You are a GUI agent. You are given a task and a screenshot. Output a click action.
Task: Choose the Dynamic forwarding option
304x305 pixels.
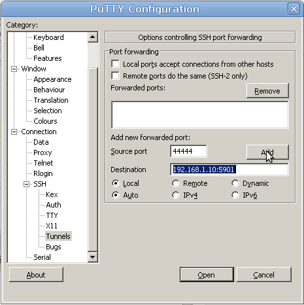(235, 183)
